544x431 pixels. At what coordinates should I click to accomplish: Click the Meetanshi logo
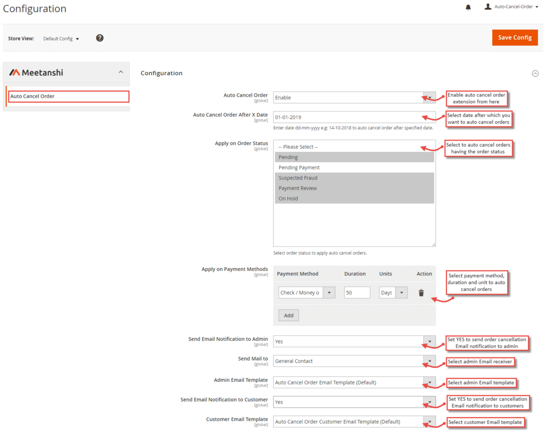pos(36,72)
